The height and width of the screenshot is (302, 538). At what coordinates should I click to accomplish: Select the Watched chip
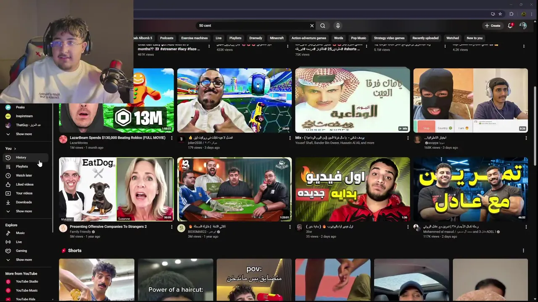click(453, 38)
